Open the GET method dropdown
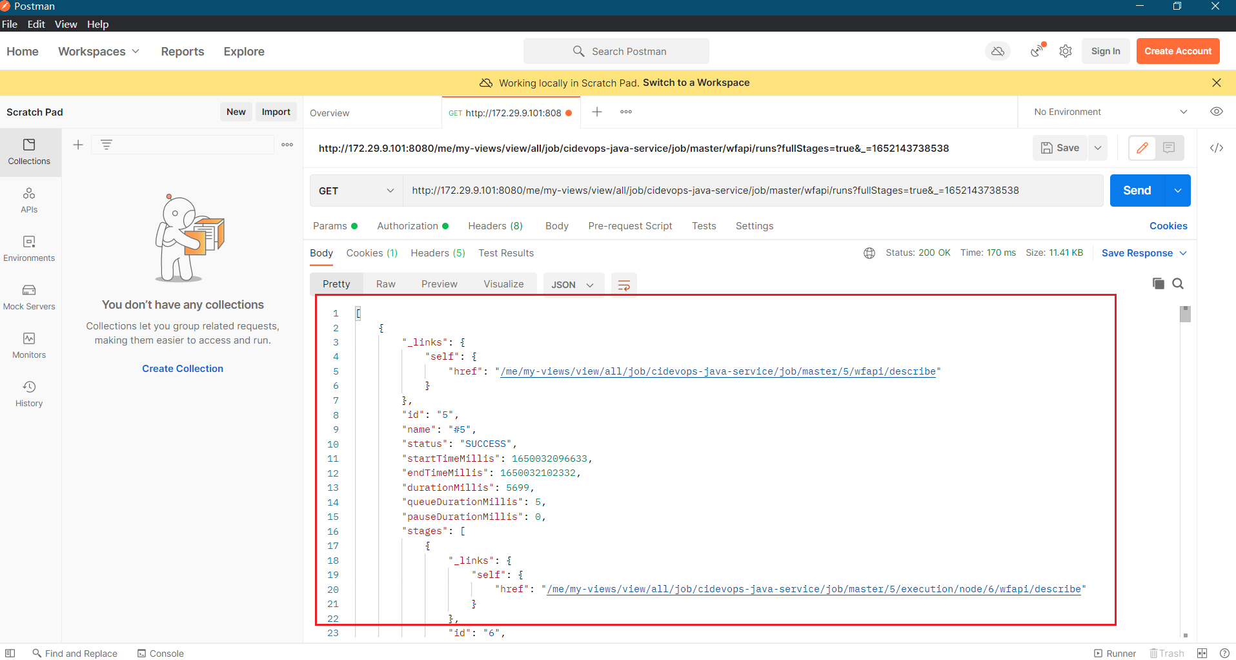Viewport: 1236px width, 660px height. (356, 191)
